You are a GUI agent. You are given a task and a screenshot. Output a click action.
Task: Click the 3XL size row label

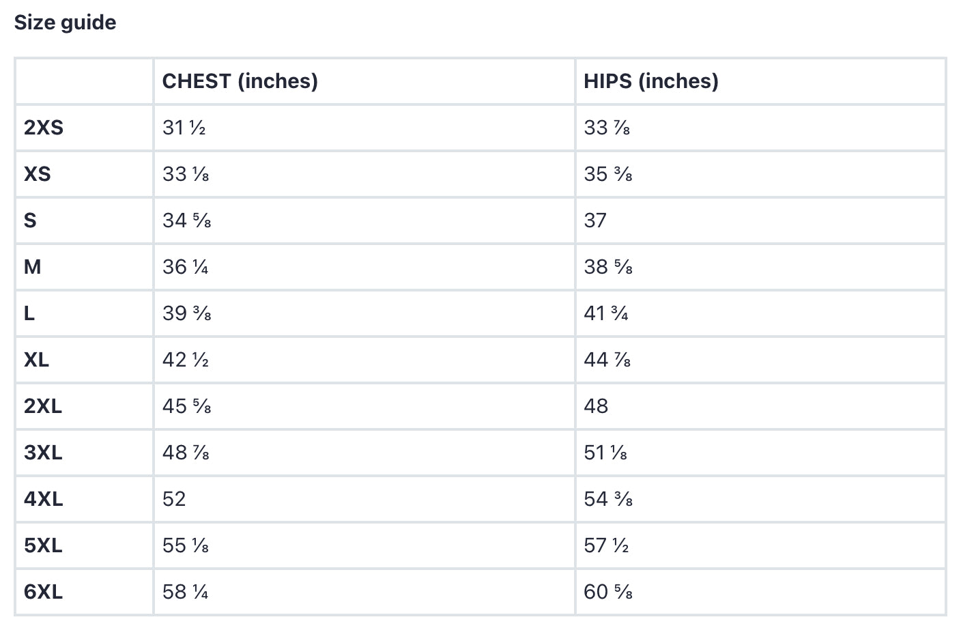tap(43, 453)
